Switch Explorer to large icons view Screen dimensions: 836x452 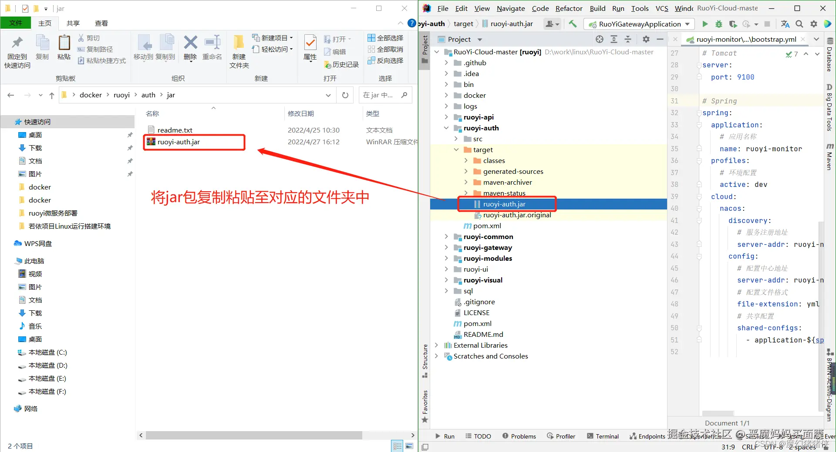[409, 446]
